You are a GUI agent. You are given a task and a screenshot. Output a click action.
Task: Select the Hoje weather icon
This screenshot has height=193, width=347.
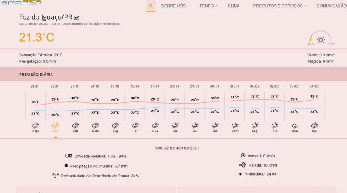click(36, 125)
